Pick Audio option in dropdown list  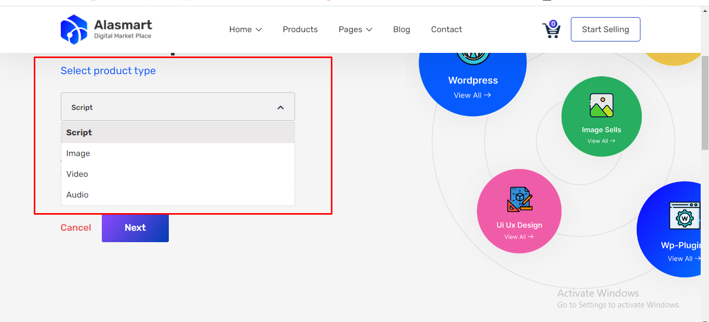pos(77,195)
